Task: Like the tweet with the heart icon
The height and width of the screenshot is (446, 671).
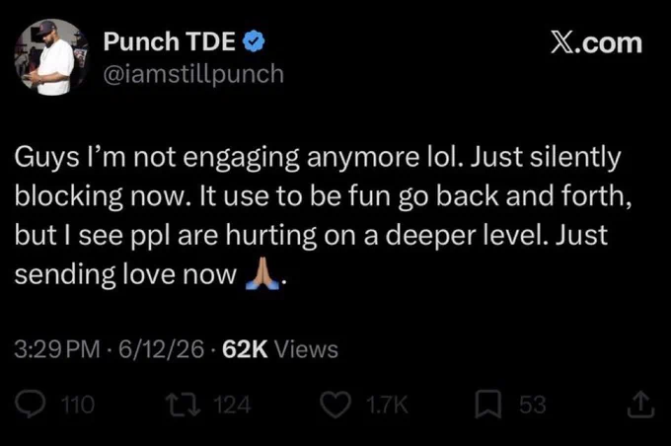Action: pyautogui.click(x=335, y=405)
